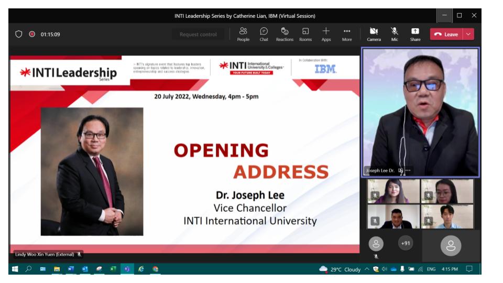Minimize the Teams meeting window
Screen dimensions: 503x283
click(444, 15)
